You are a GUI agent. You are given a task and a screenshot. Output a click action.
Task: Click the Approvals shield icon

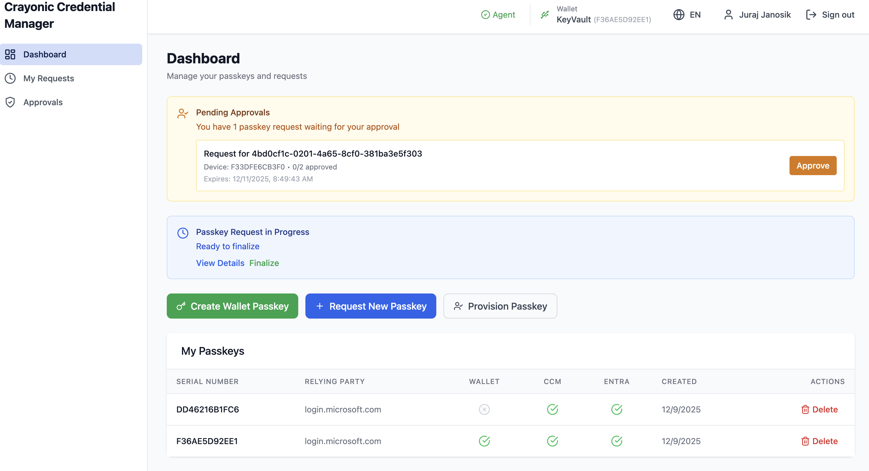(x=10, y=102)
